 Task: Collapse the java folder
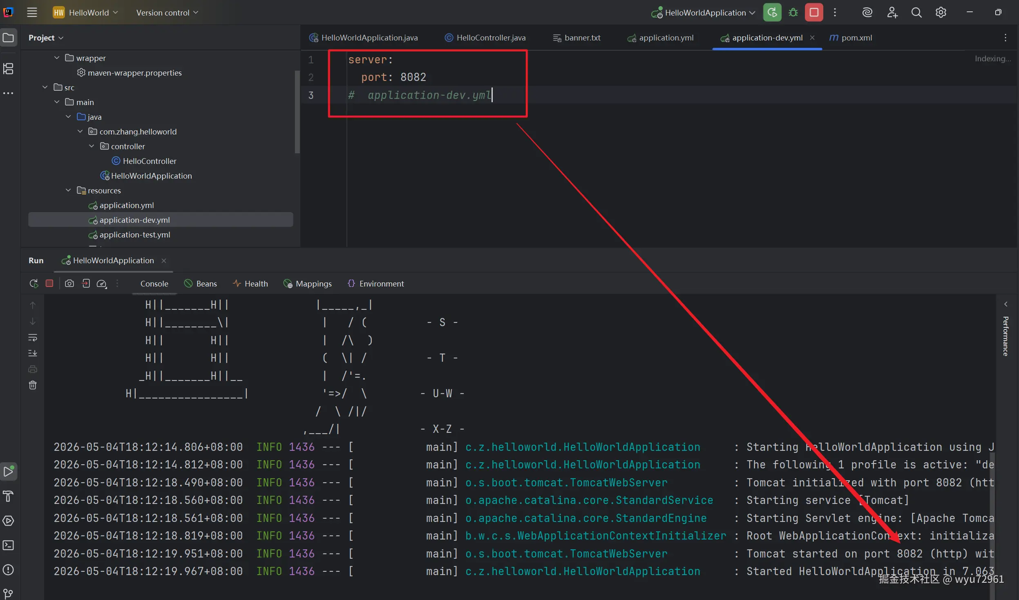(68, 117)
